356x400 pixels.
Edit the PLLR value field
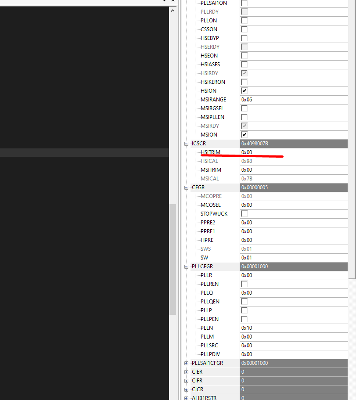point(294,275)
